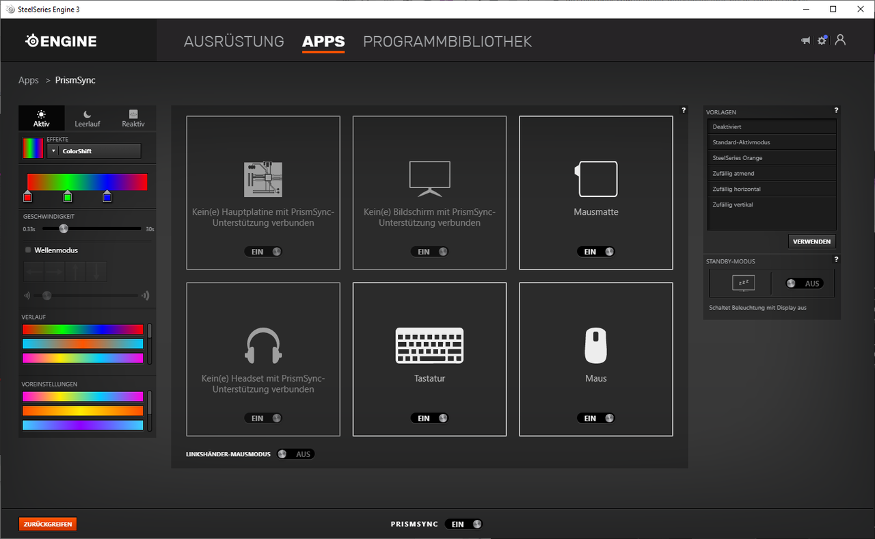Click the green gradient color stop
875x539 pixels.
pyautogui.click(x=68, y=197)
